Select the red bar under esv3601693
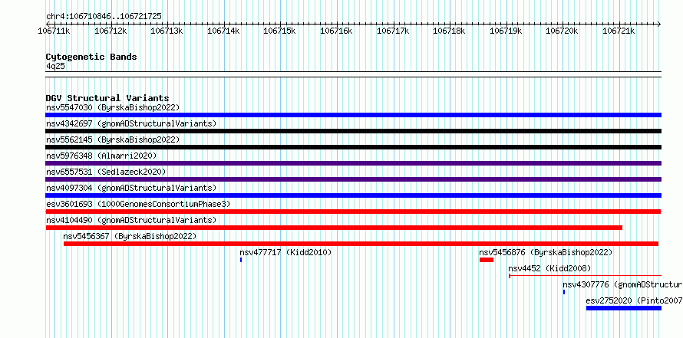This screenshot has height=338, width=683. click(353, 212)
